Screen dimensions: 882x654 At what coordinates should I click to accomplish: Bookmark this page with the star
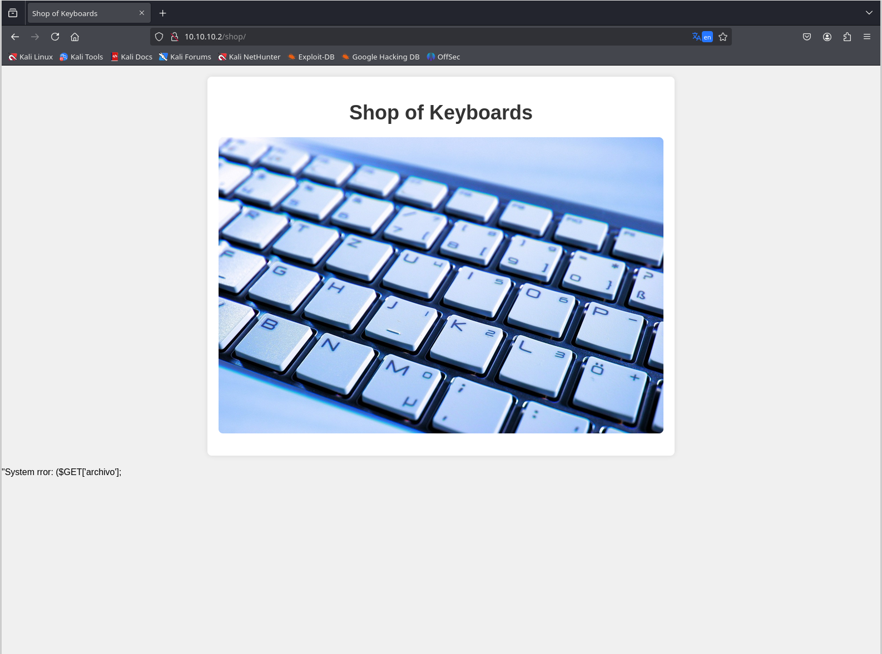pyautogui.click(x=723, y=37)
